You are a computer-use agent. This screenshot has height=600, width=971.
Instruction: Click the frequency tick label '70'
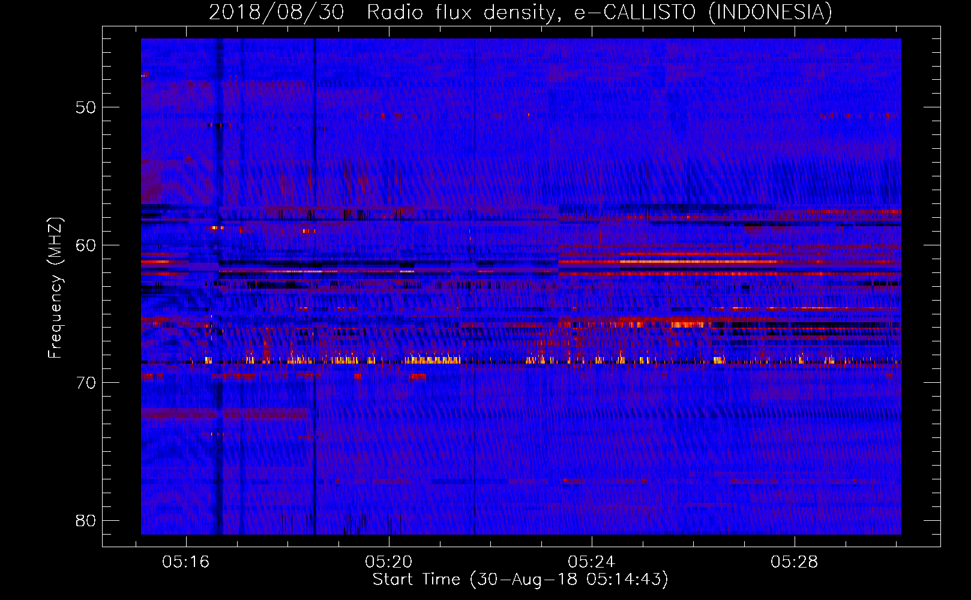85,383
